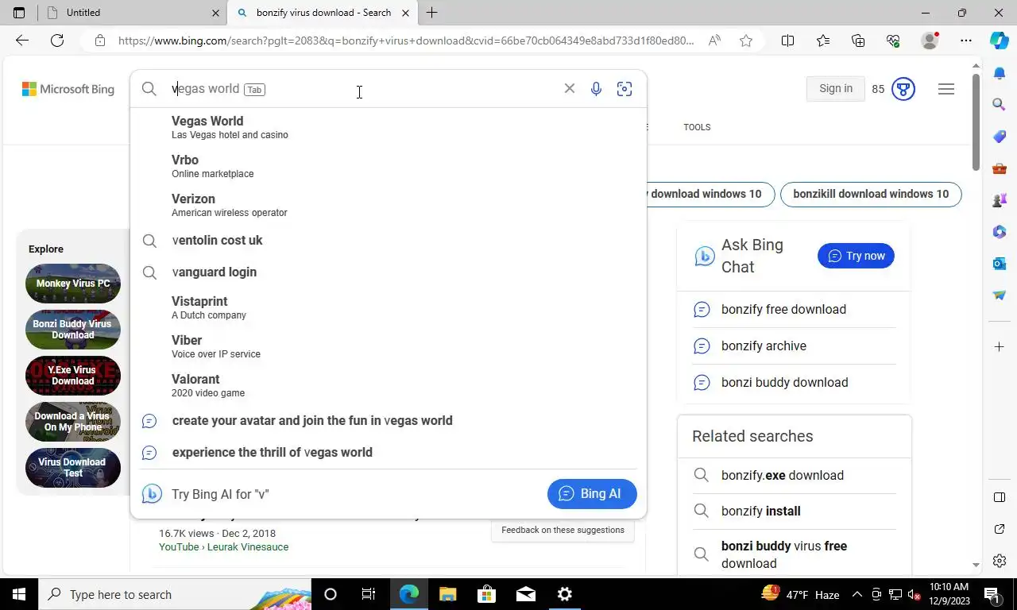The image size is (1017, 610).
Task: Open browser essentials heart icon
Action: click(x=893, y=41)
